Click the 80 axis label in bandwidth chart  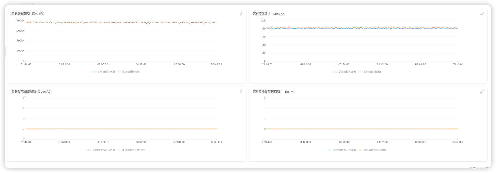pos(264,45)
